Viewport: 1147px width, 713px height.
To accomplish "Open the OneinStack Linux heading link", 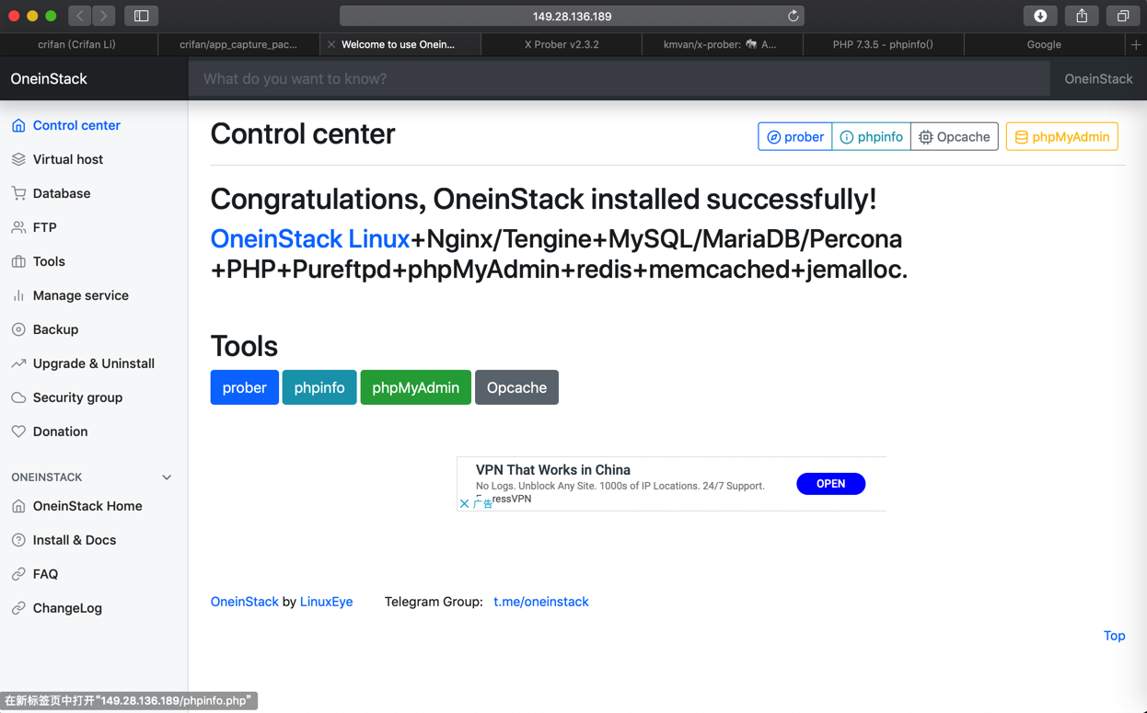I will (310, 238).
